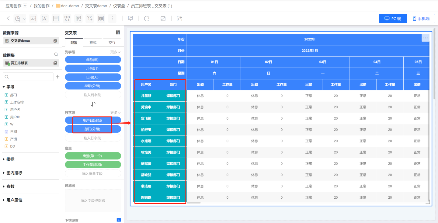Click the fullscreen expand icon
Image resolution: width=438 pixels, height=223 pixels.
click(163, 19)
